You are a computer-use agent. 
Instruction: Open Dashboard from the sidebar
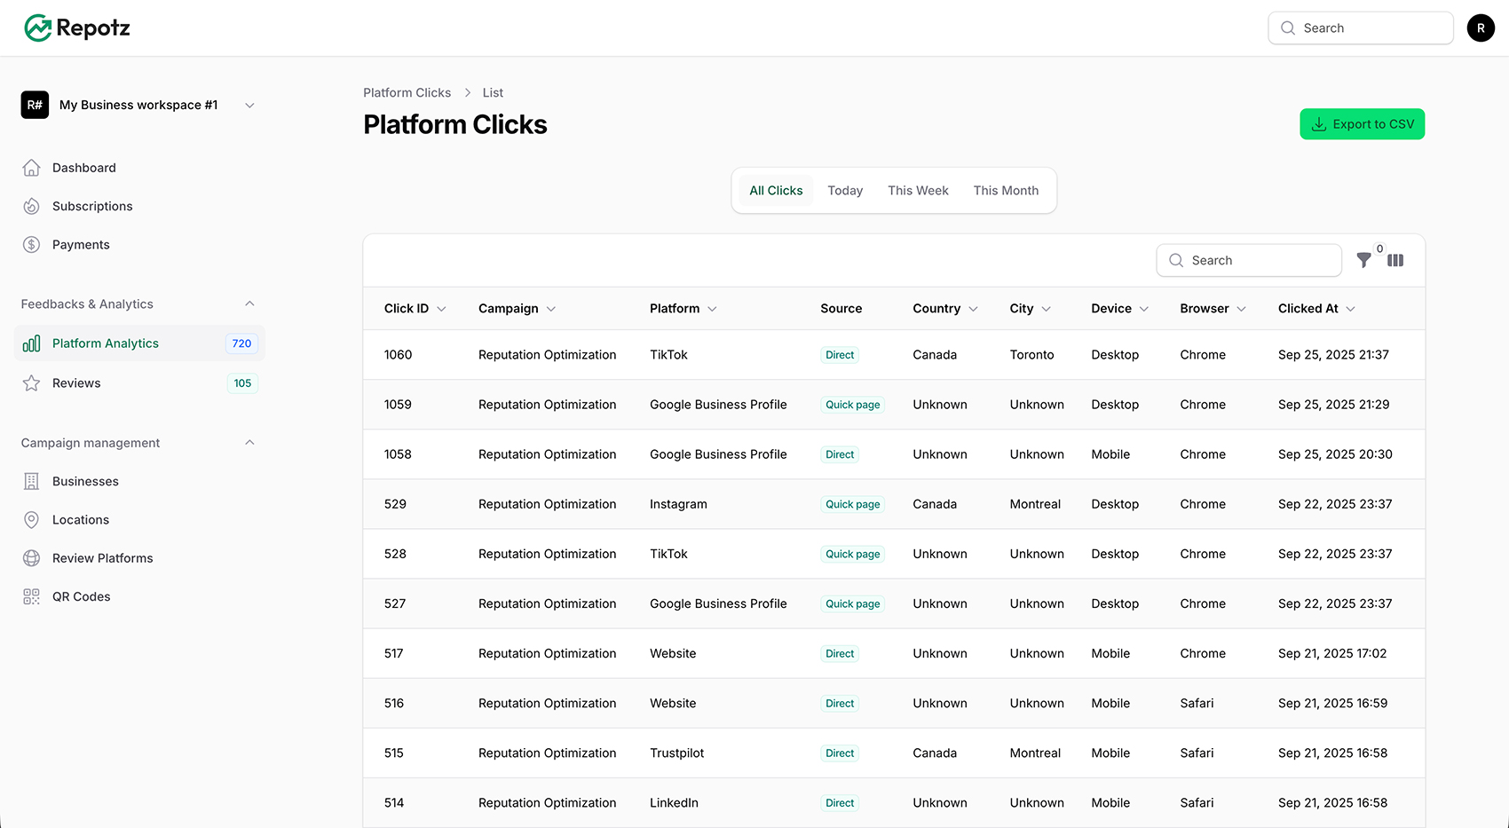pos(83,168)
